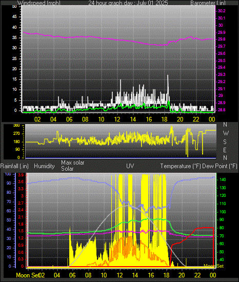This screenshot has height=282, width=239.
Task: Click the "24 hour graph day : July 01 2025" heading
Action: pos(128,3)
